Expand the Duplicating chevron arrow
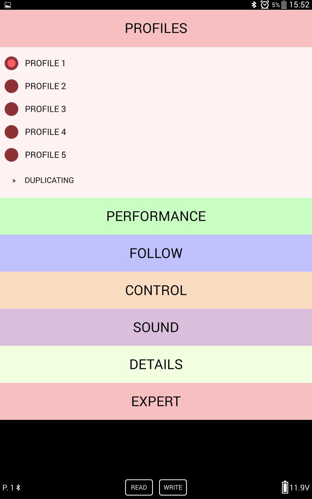This screenshot has height=499, width=312. click(x=14, y=180)
